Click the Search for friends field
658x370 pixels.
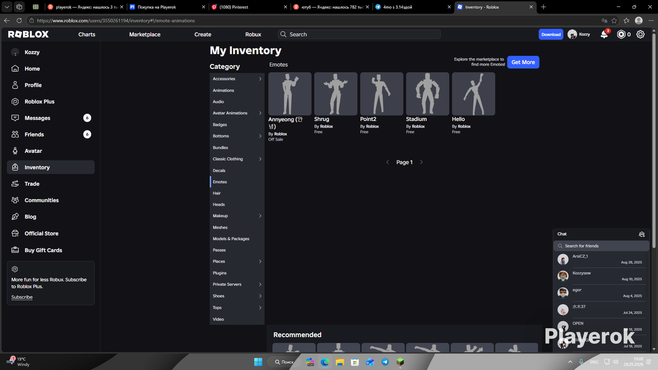point(601,246)
